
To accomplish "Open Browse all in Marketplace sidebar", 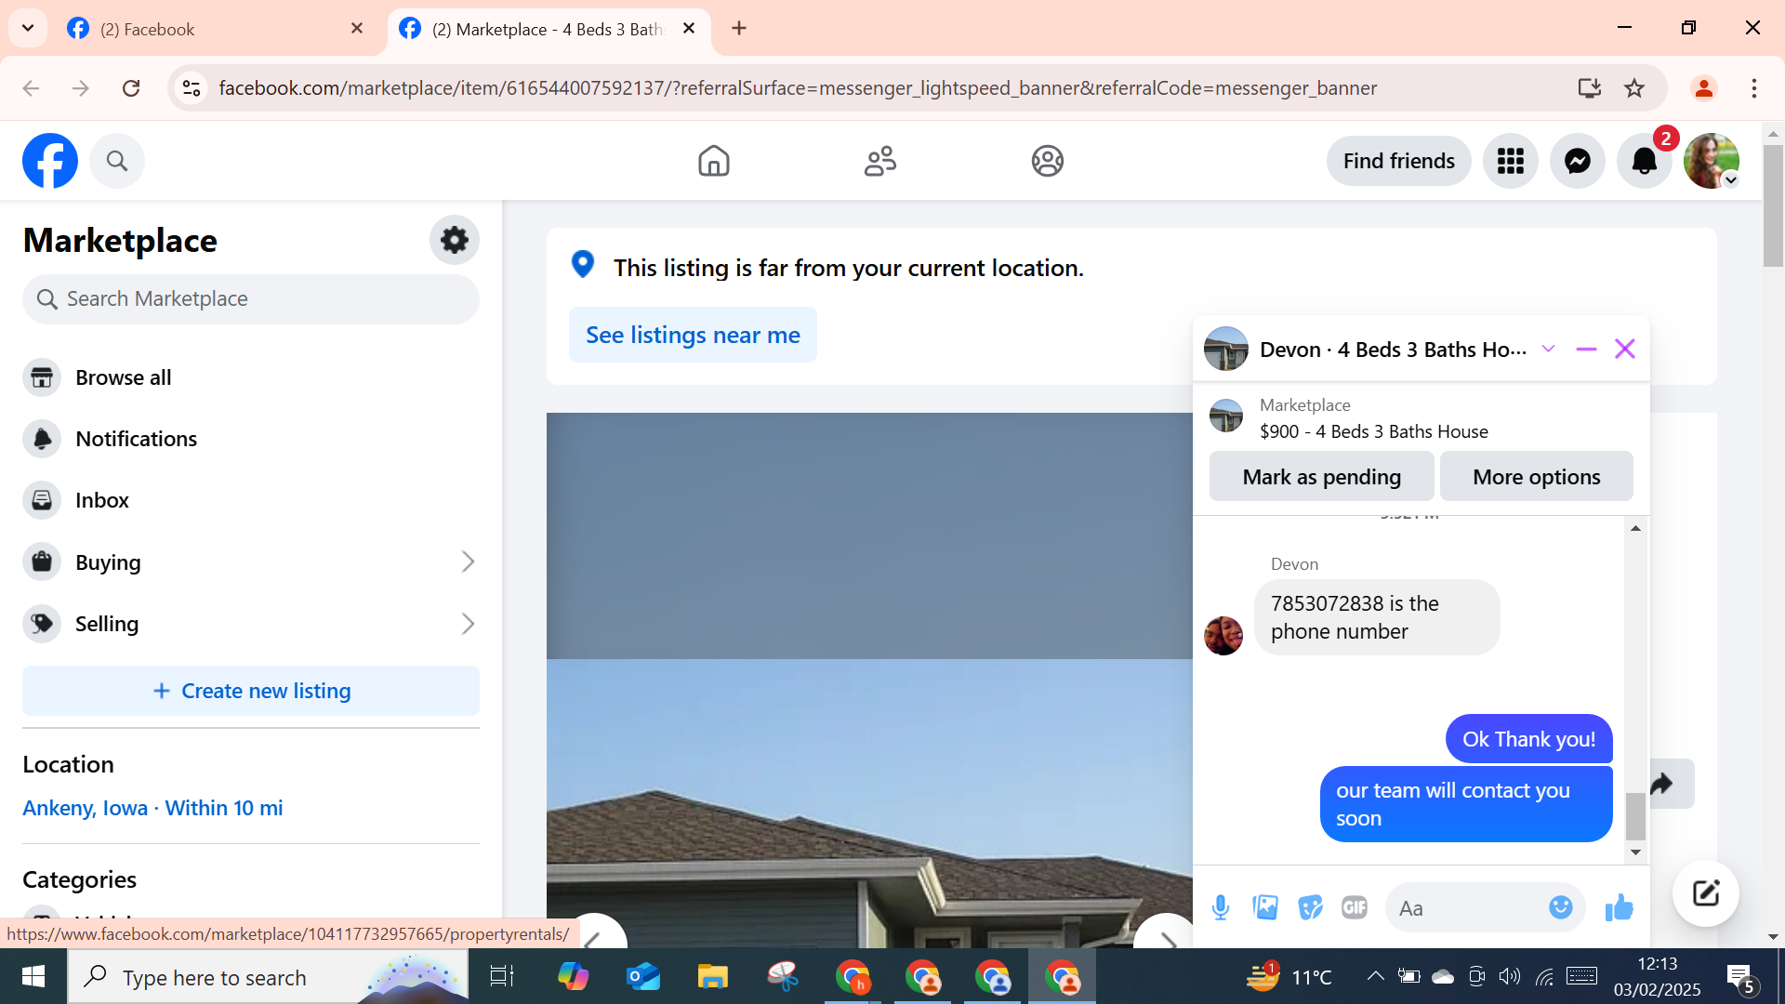I will (x=249, y=377).
